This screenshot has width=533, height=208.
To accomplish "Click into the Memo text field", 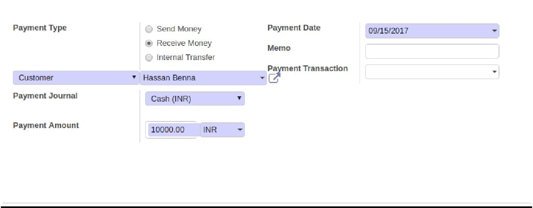I will (432, 51).
